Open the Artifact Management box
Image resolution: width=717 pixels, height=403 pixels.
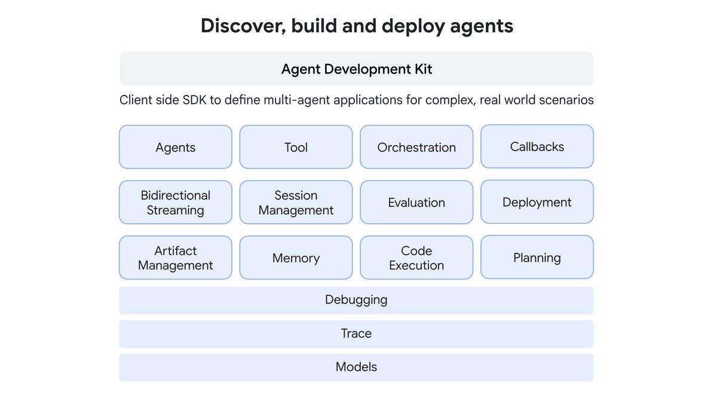[176, 258]
